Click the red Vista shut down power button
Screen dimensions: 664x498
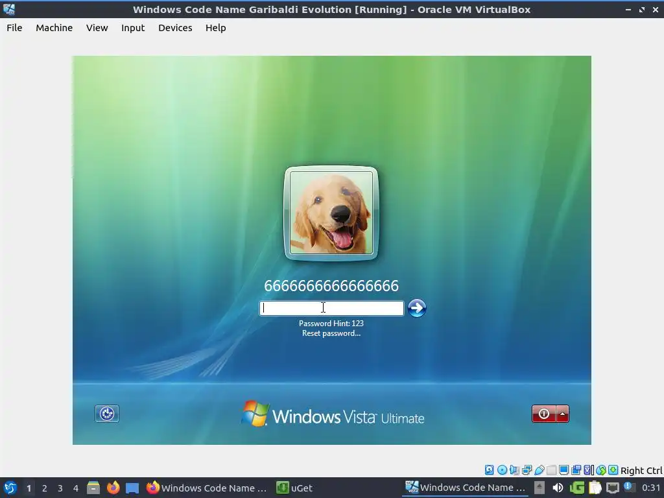click(544, 414)
